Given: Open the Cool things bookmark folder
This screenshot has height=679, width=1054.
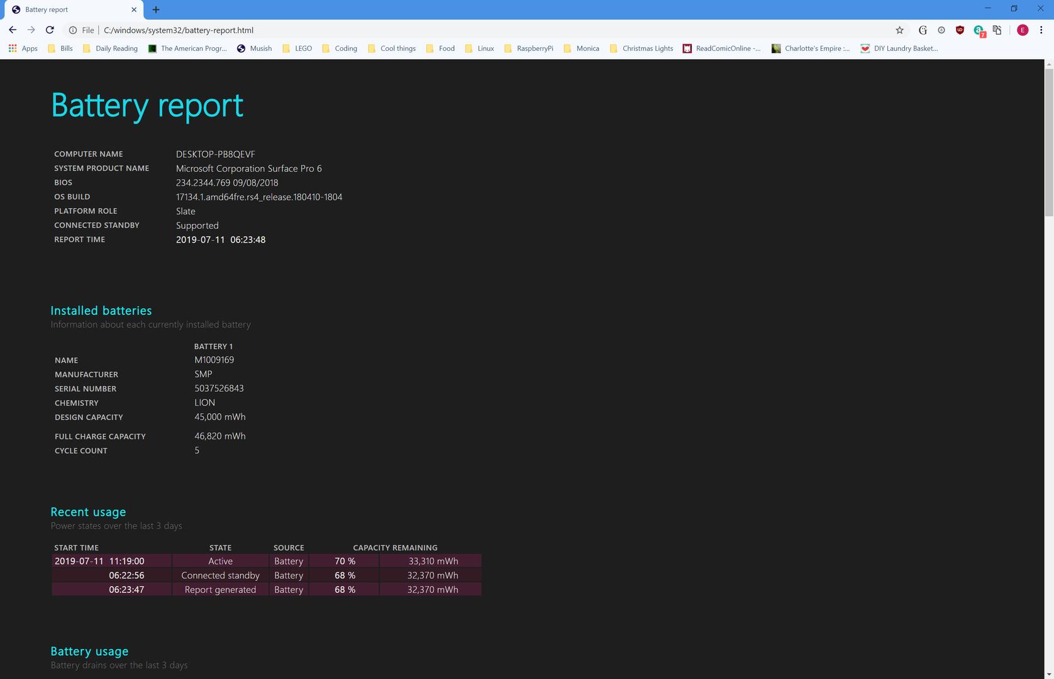Looking at the screenshot, I should (391, 48).
